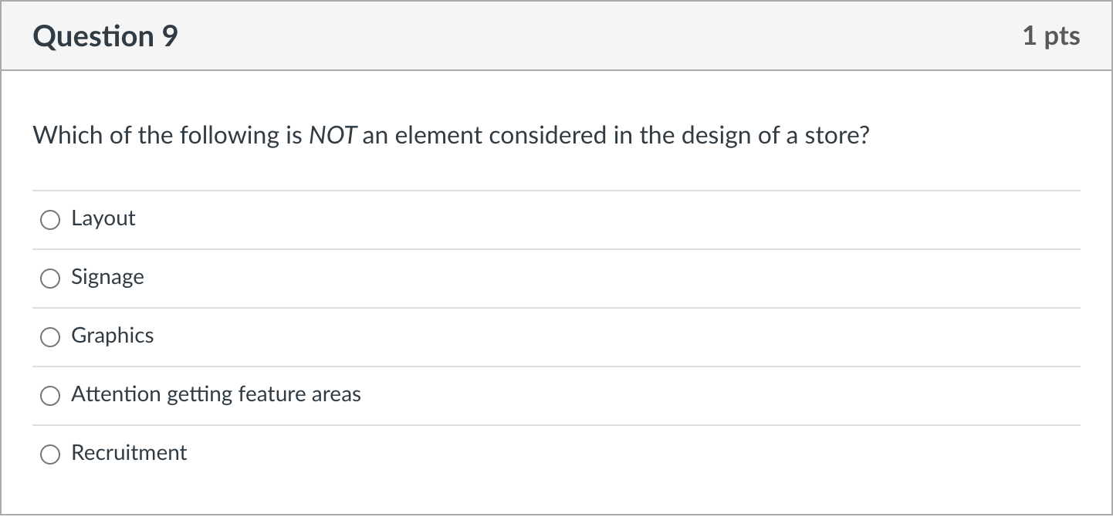
Task: Click the Graphics answer label text
Action: pyautogui.click(x=112, y=336)
